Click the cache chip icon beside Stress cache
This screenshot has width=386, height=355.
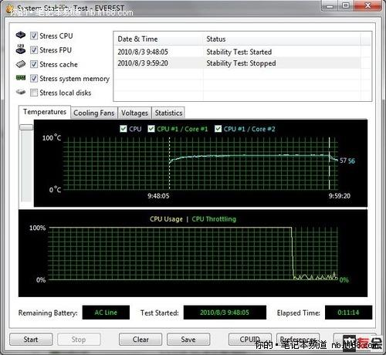click(21, 64)
